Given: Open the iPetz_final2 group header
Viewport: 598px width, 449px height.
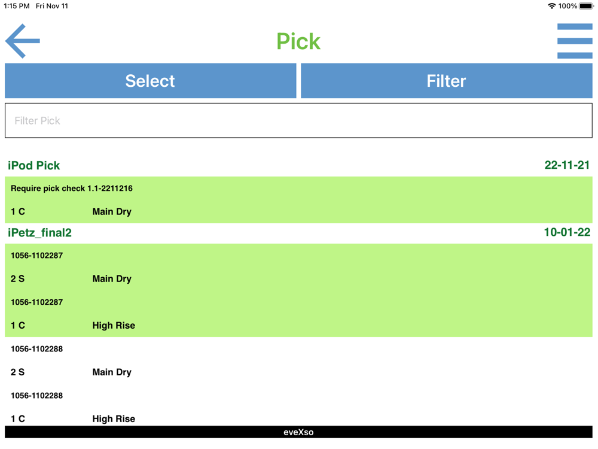Looking at the screenshot, I should point(39,232).
